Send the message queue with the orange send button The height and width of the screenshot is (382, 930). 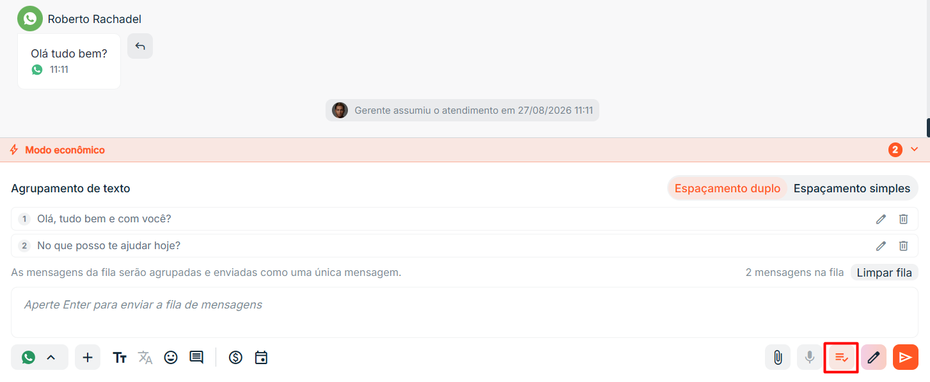tap(906, 357)
